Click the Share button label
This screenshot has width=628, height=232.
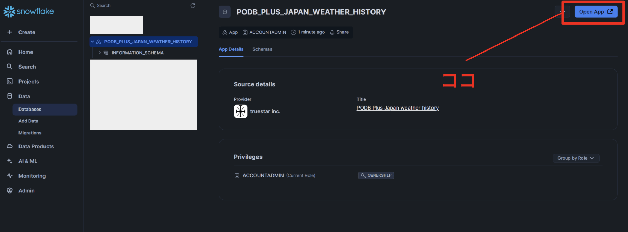coord(342,32)
